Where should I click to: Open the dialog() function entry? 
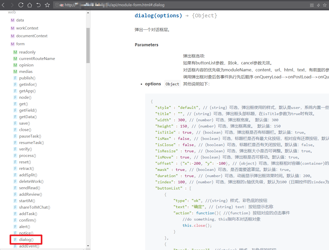[26, 240]
